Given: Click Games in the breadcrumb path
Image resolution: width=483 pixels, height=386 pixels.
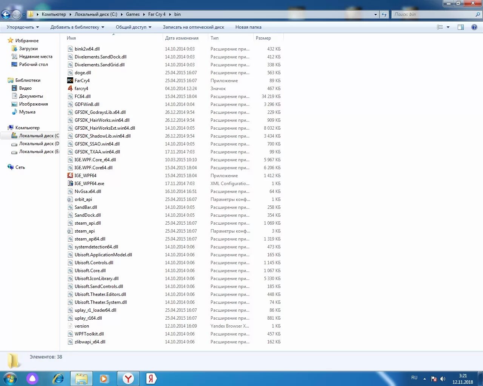Looking at the screenshot, I should click(133, 14).
